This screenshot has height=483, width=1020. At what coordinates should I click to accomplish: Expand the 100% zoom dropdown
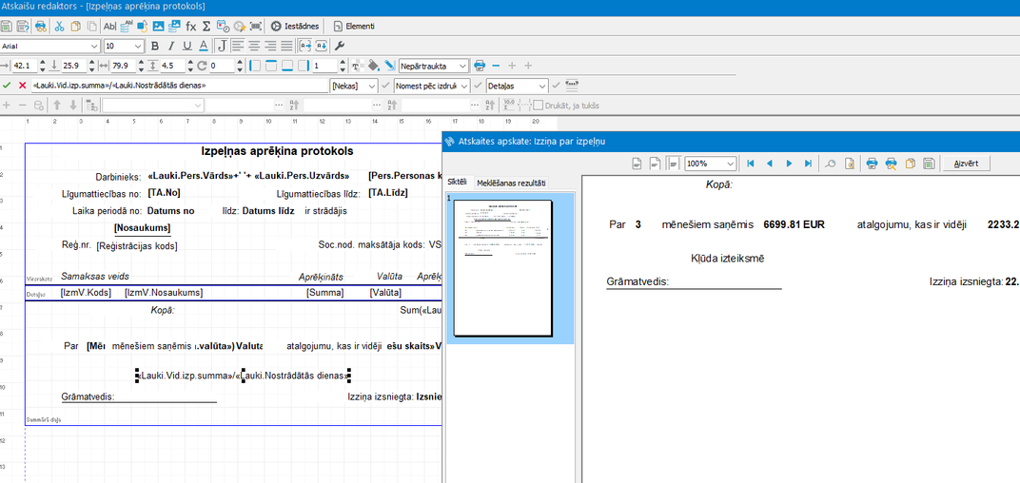click(x=728, y=164)
